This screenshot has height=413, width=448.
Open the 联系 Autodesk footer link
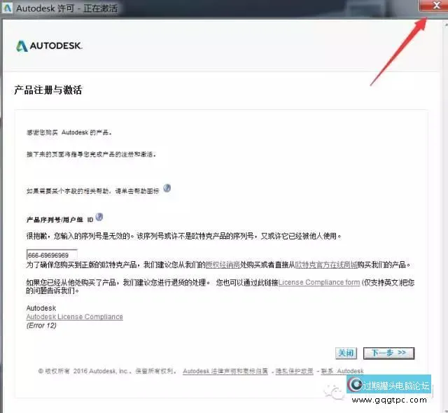(342, 371)
